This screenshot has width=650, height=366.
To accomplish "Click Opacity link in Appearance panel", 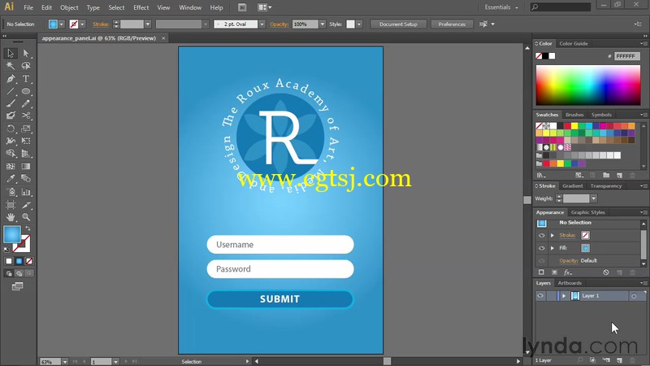I will pyautogui.click(x=568, y=260).
